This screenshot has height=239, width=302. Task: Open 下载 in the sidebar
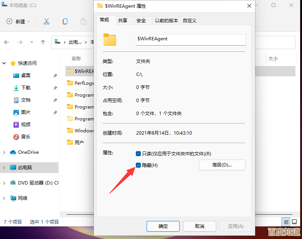click(x=22, y=88)
